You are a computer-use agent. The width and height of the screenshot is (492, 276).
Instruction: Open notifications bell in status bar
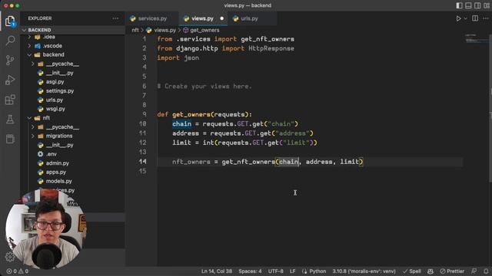(486, 271)
